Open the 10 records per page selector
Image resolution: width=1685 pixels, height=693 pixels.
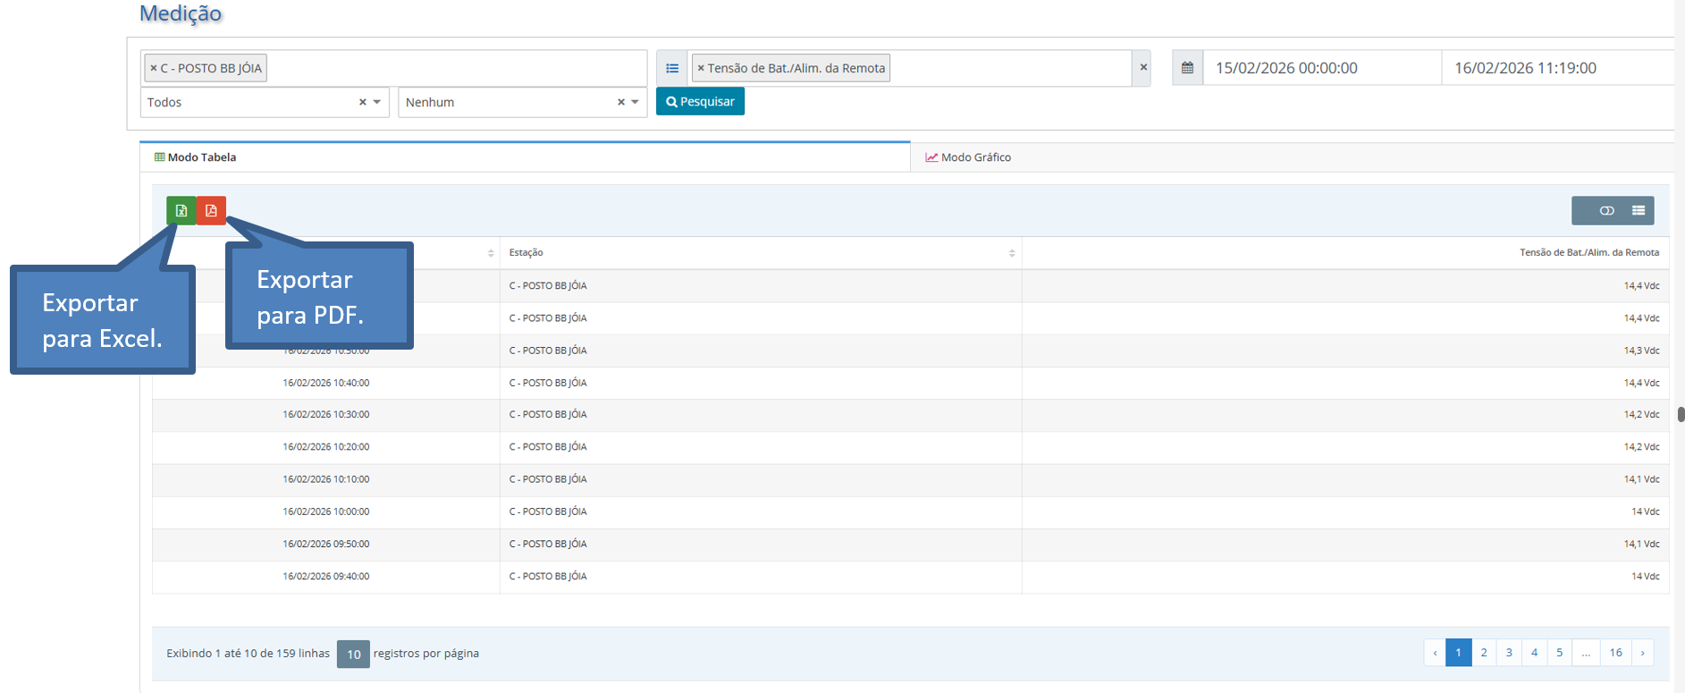pos(353,654)
